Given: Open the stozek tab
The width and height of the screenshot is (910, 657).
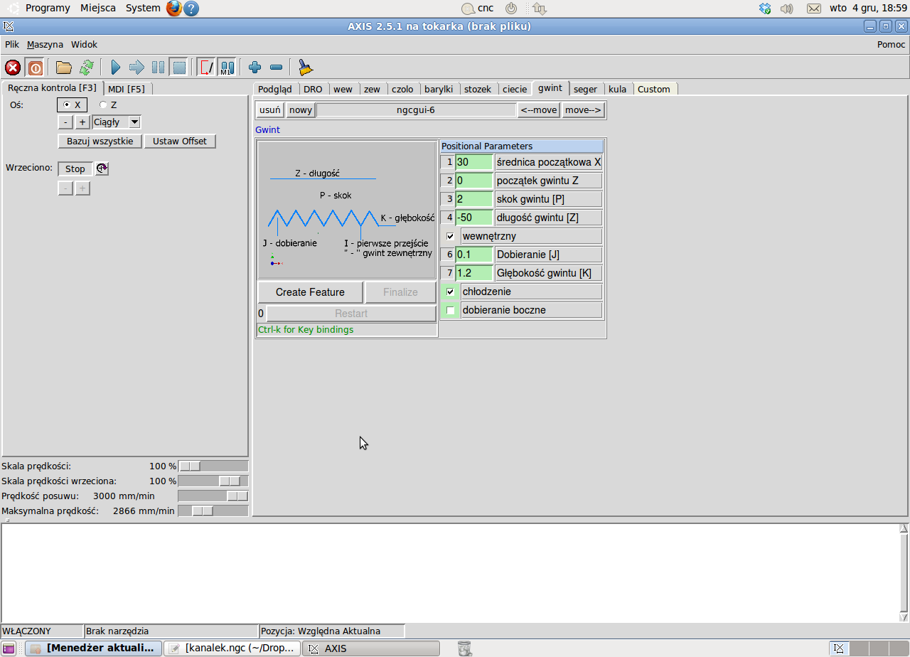Looking at the screenshot, I should (478, 89).
